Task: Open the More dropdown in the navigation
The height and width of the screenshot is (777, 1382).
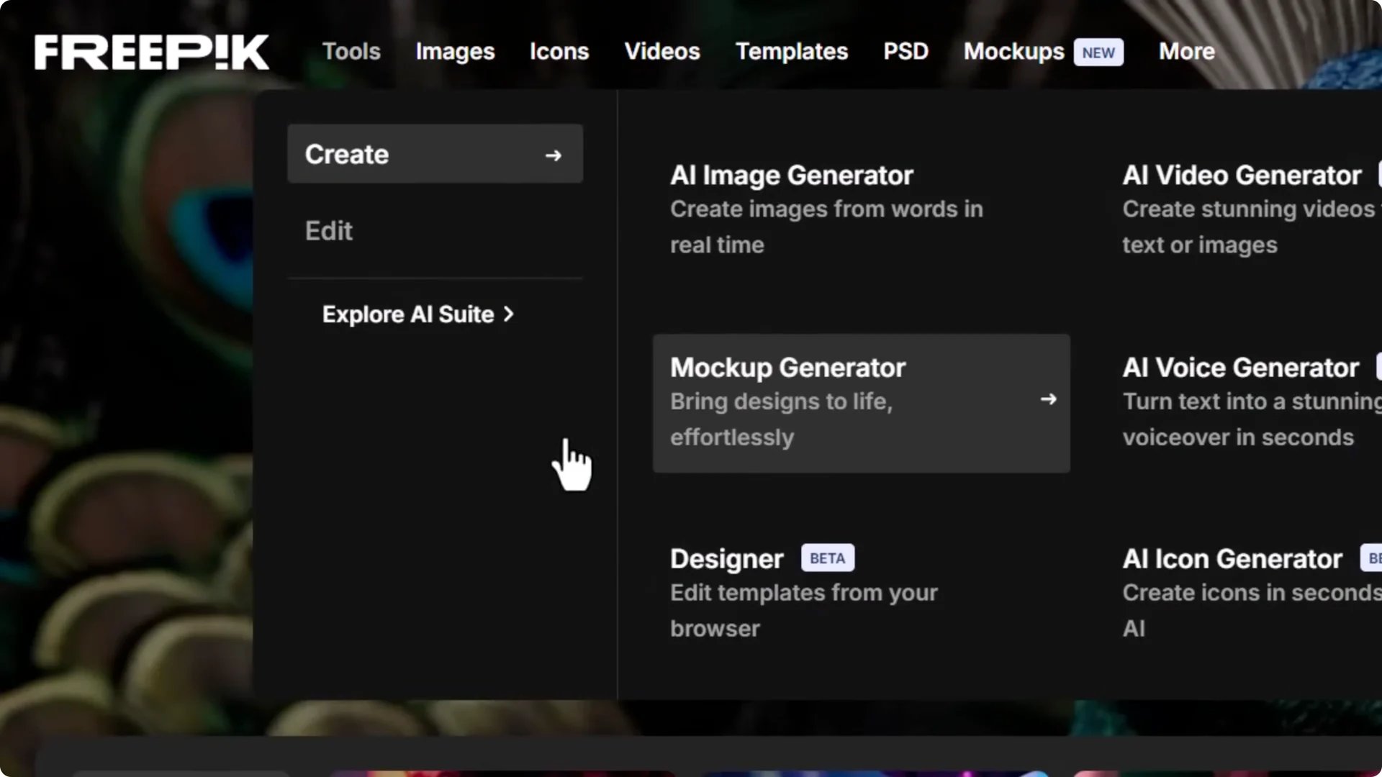Action: tap(1185, 51)
